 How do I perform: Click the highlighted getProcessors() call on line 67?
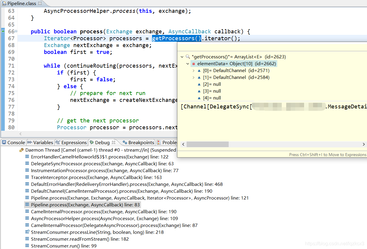point(177,38)
